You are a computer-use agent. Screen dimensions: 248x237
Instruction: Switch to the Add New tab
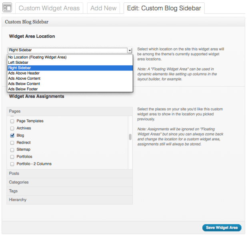coord(103,8)
